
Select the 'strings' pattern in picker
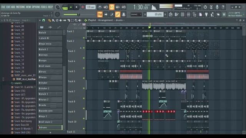[50, 55]
